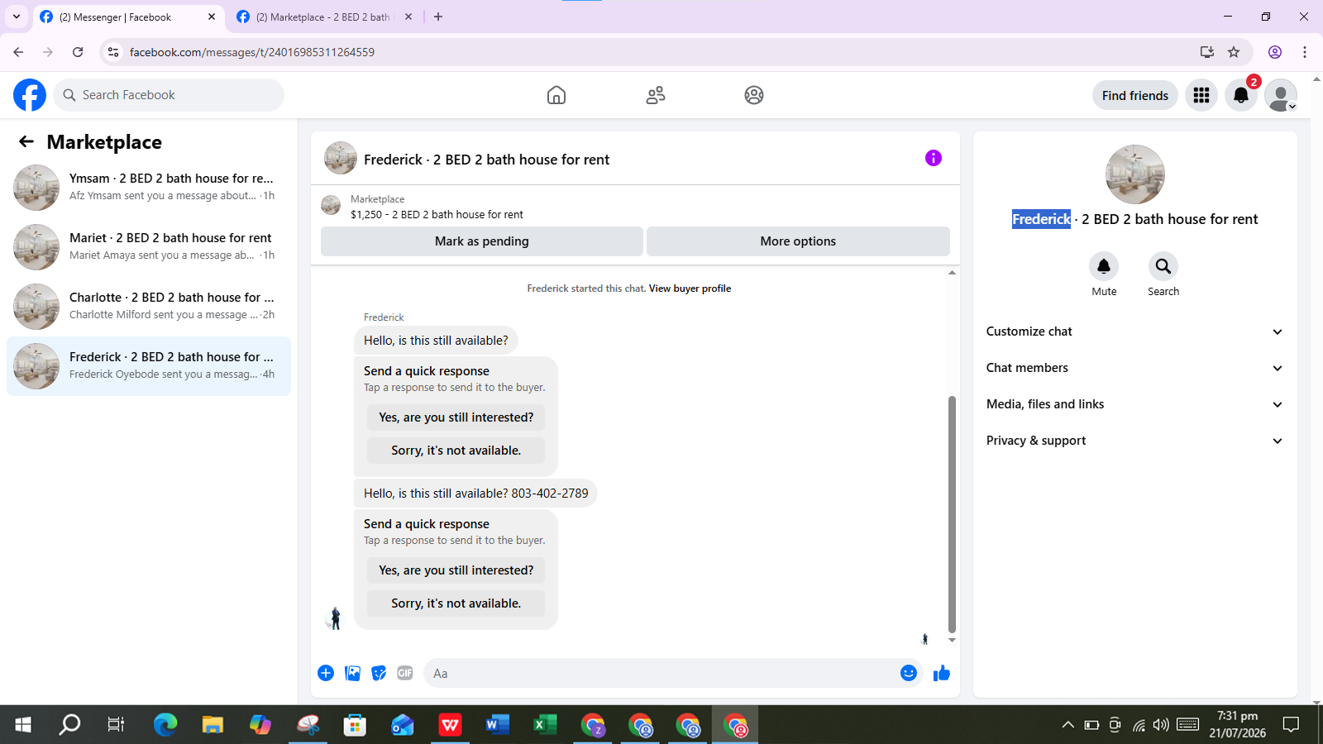Click the chat scrollbar thumb
Image resolution: width=1323 pixels, height=744 pixels.
(952, 514)
